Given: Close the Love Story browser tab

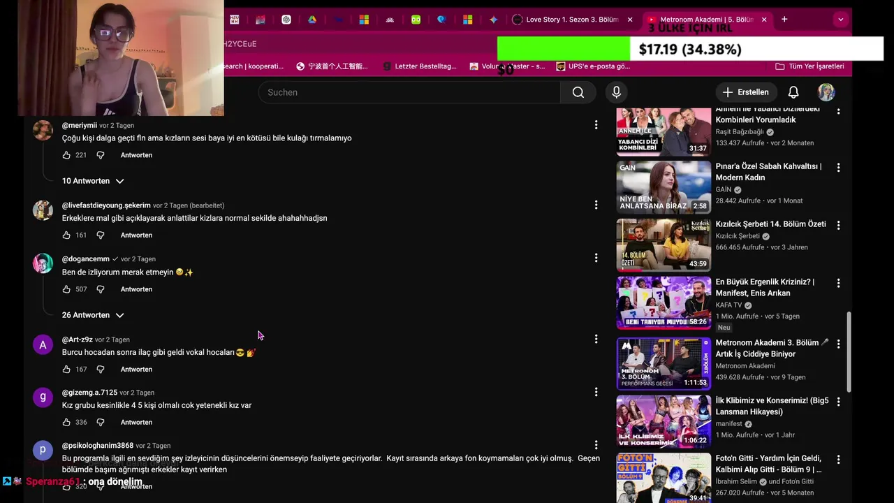Looking at the screenshot, I should click(629, 20).
